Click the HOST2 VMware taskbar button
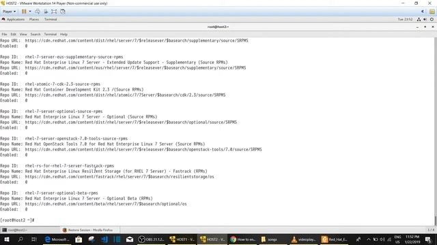Image resolution: width=437 pixels, height=245 pixels. (x=212, y=239)
